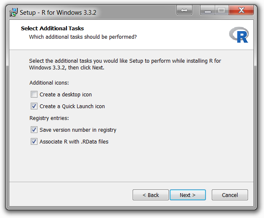Viewport: 264px width, 218px height.
Task: Click the double-arrow button in title bar
Action: [184, 10]
